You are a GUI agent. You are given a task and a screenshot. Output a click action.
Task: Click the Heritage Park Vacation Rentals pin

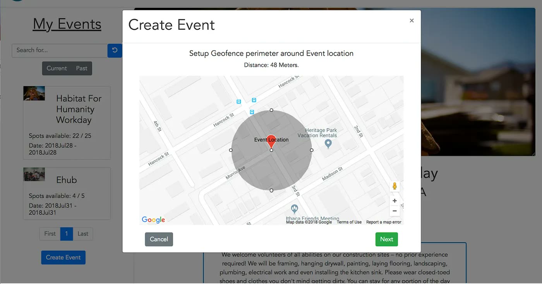point(328,144)
